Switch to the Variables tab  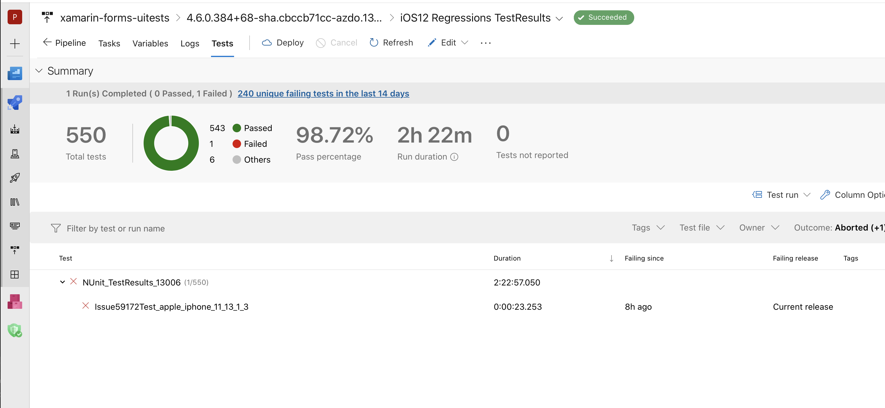pos(150,43)
